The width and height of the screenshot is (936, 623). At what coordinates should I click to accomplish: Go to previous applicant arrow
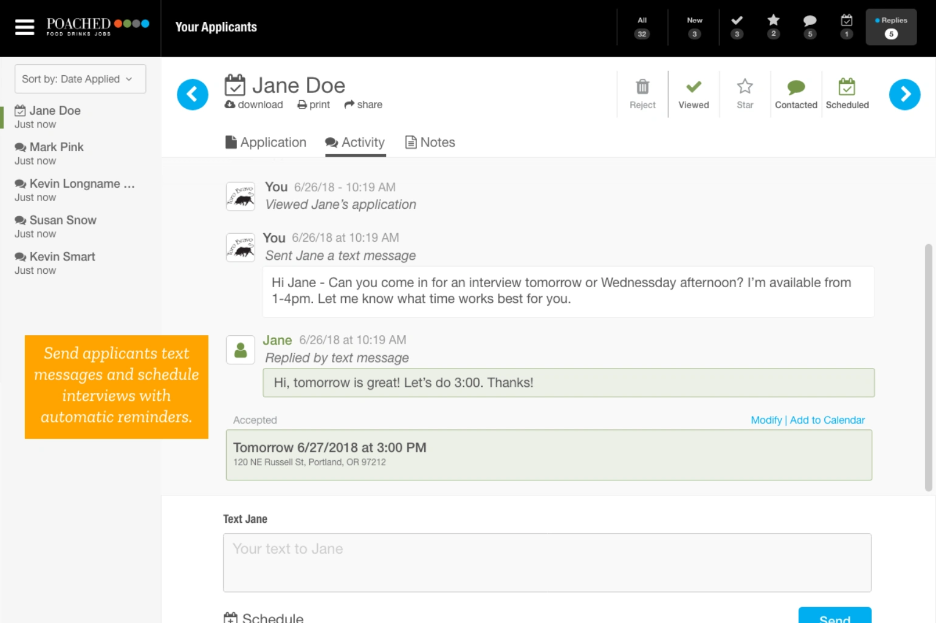pyautogui.click(x=193, y=95)
